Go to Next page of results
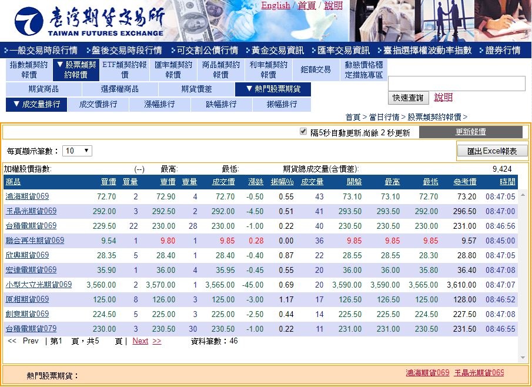Image resolution: width=532 pixels, height=387 pixels. tap(140, 341)
